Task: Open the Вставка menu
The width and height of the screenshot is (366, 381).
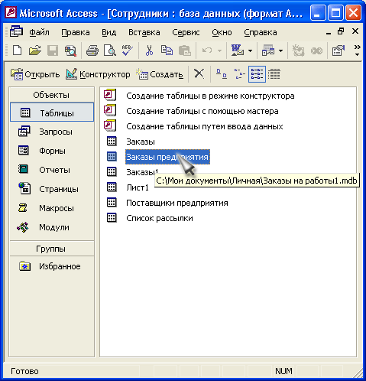Action: [144, 32]
